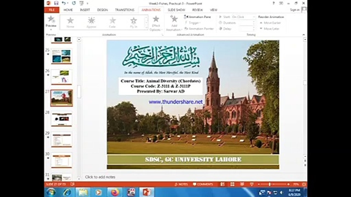Click the www.thundershare.net link on slide

tap(176, 102)
